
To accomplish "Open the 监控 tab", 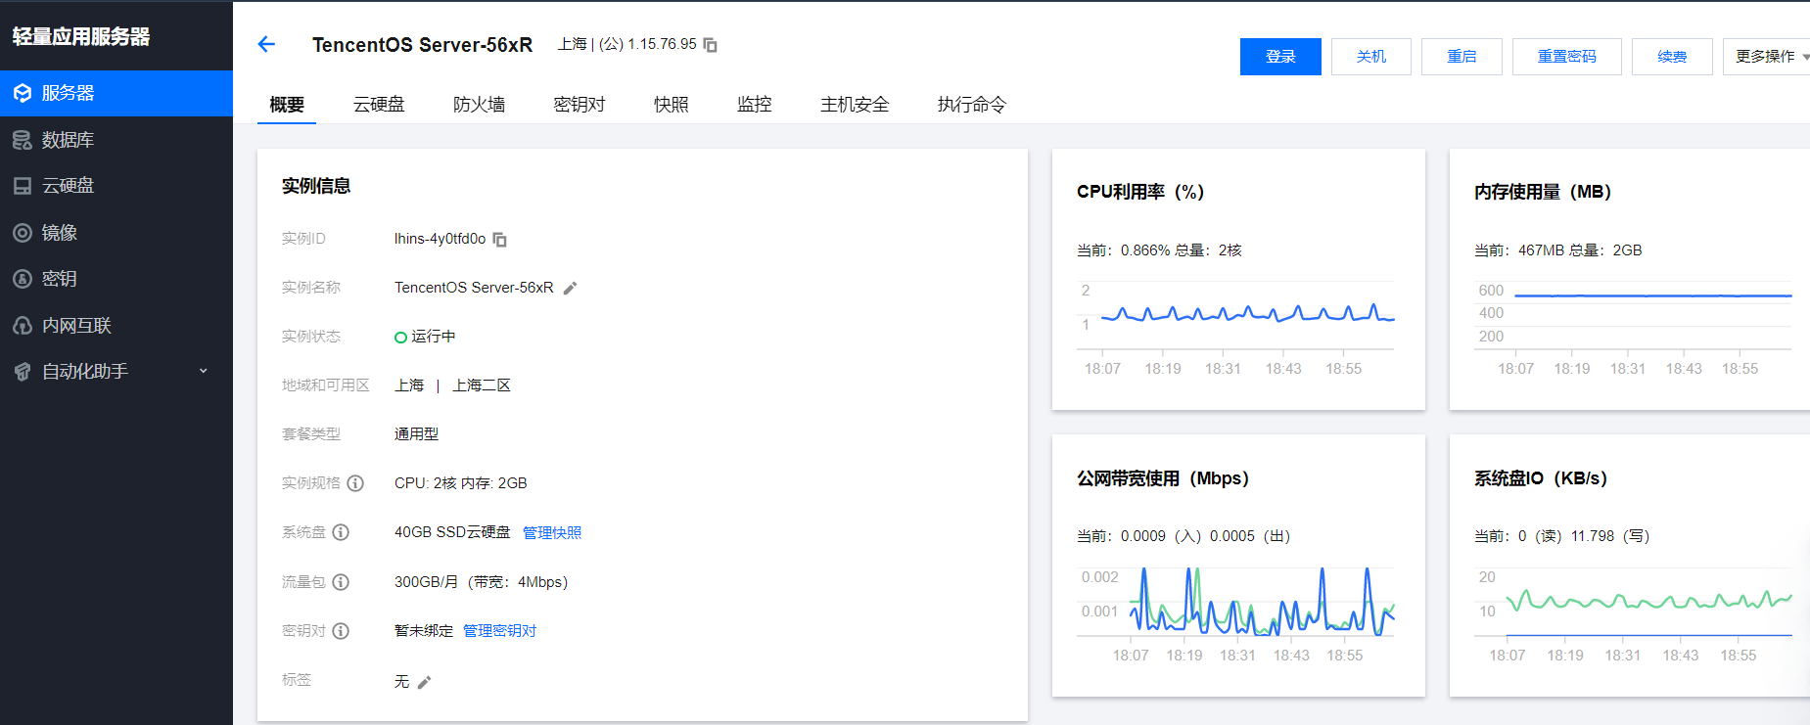I will (x=755, y=105).
